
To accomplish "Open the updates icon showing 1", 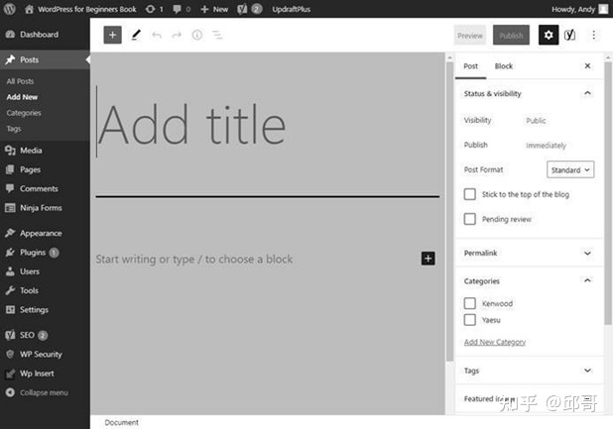I will [x=154, y=9].
